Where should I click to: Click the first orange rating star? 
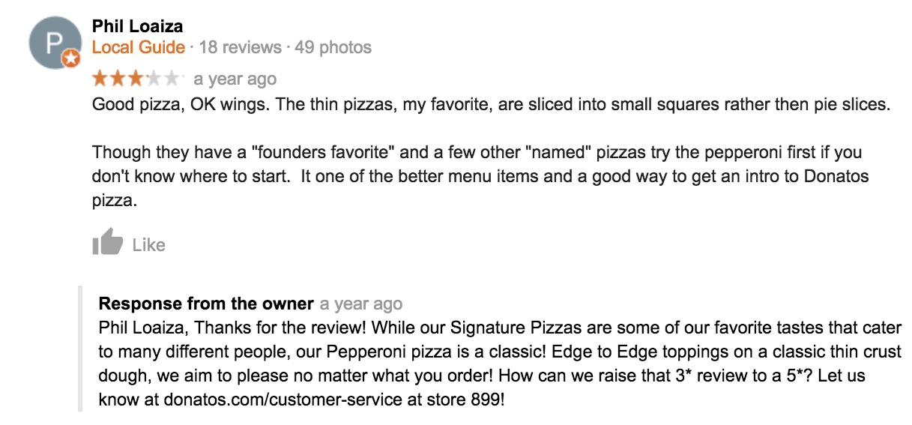[x=101, y=79]
